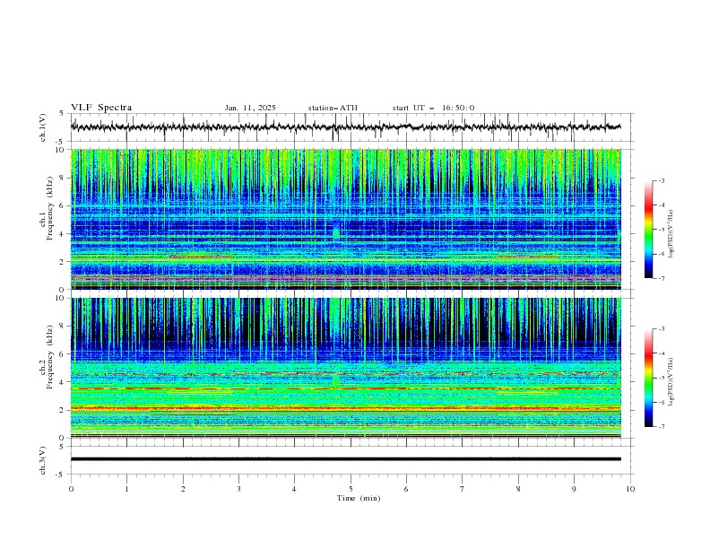Click the time axis tick label '8'
Viewport: 710px width, 549px height.
(x=518, y=489)
